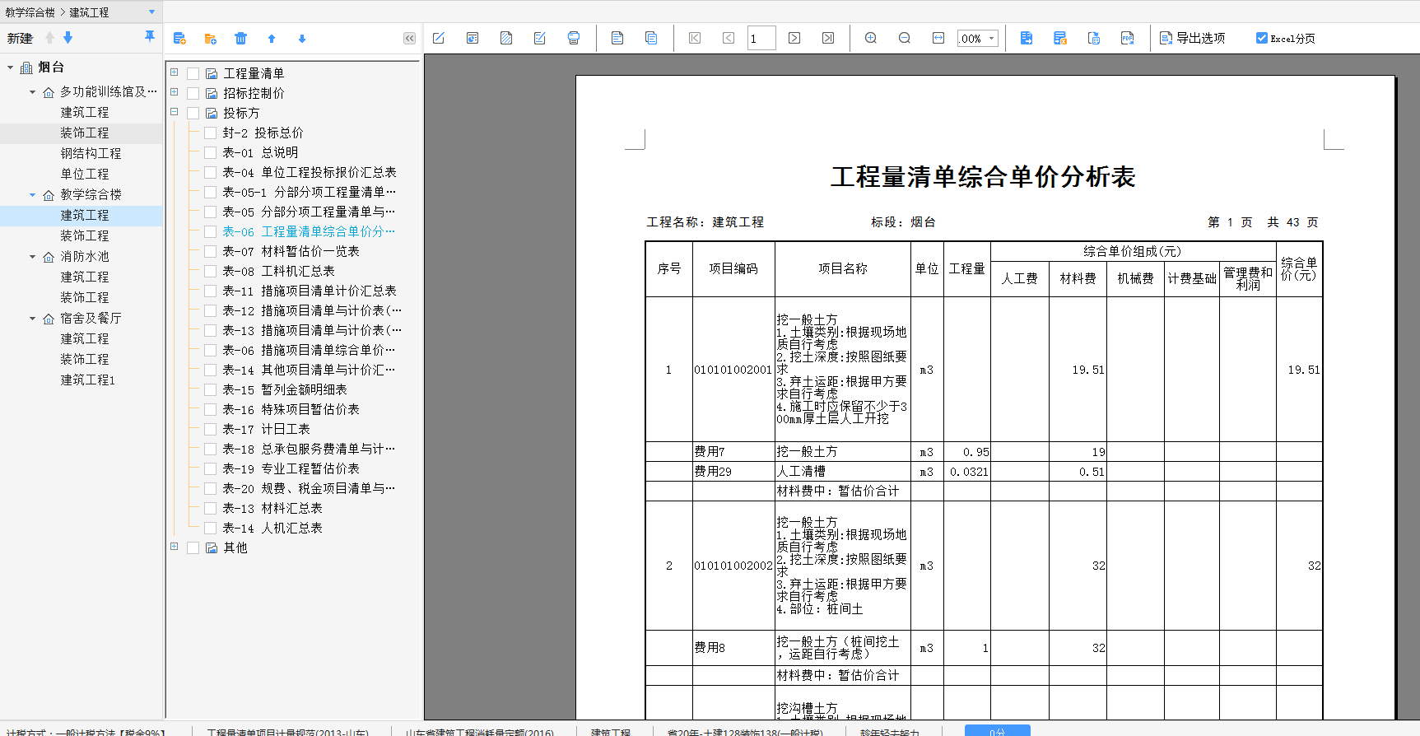
Task: Check the 招标控制价 folder checkbox
Action: pos(193,93)
